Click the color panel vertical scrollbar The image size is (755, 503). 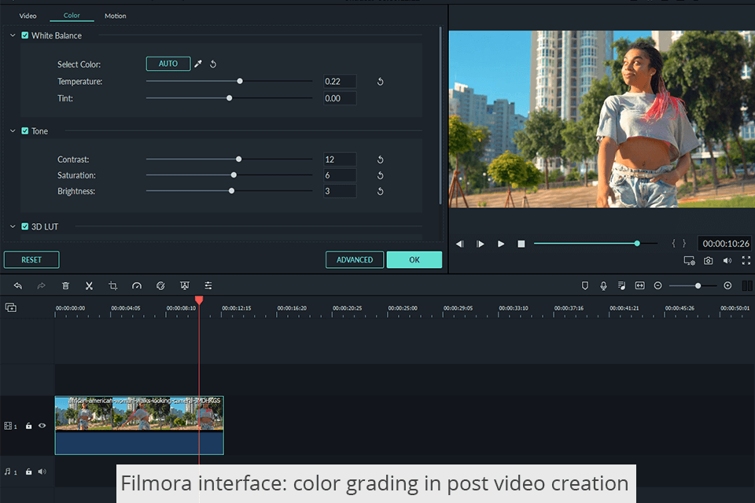pyautogui.click(x=440, y=116)
